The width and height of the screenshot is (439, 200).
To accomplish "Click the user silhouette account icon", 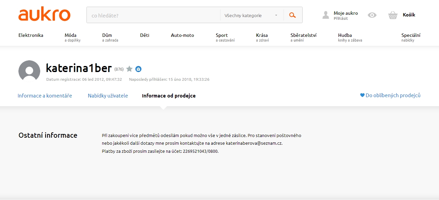I will pos(325,15).
